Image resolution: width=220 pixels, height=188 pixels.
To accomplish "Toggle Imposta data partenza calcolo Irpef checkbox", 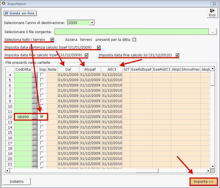I will click(x=99, y=47).
